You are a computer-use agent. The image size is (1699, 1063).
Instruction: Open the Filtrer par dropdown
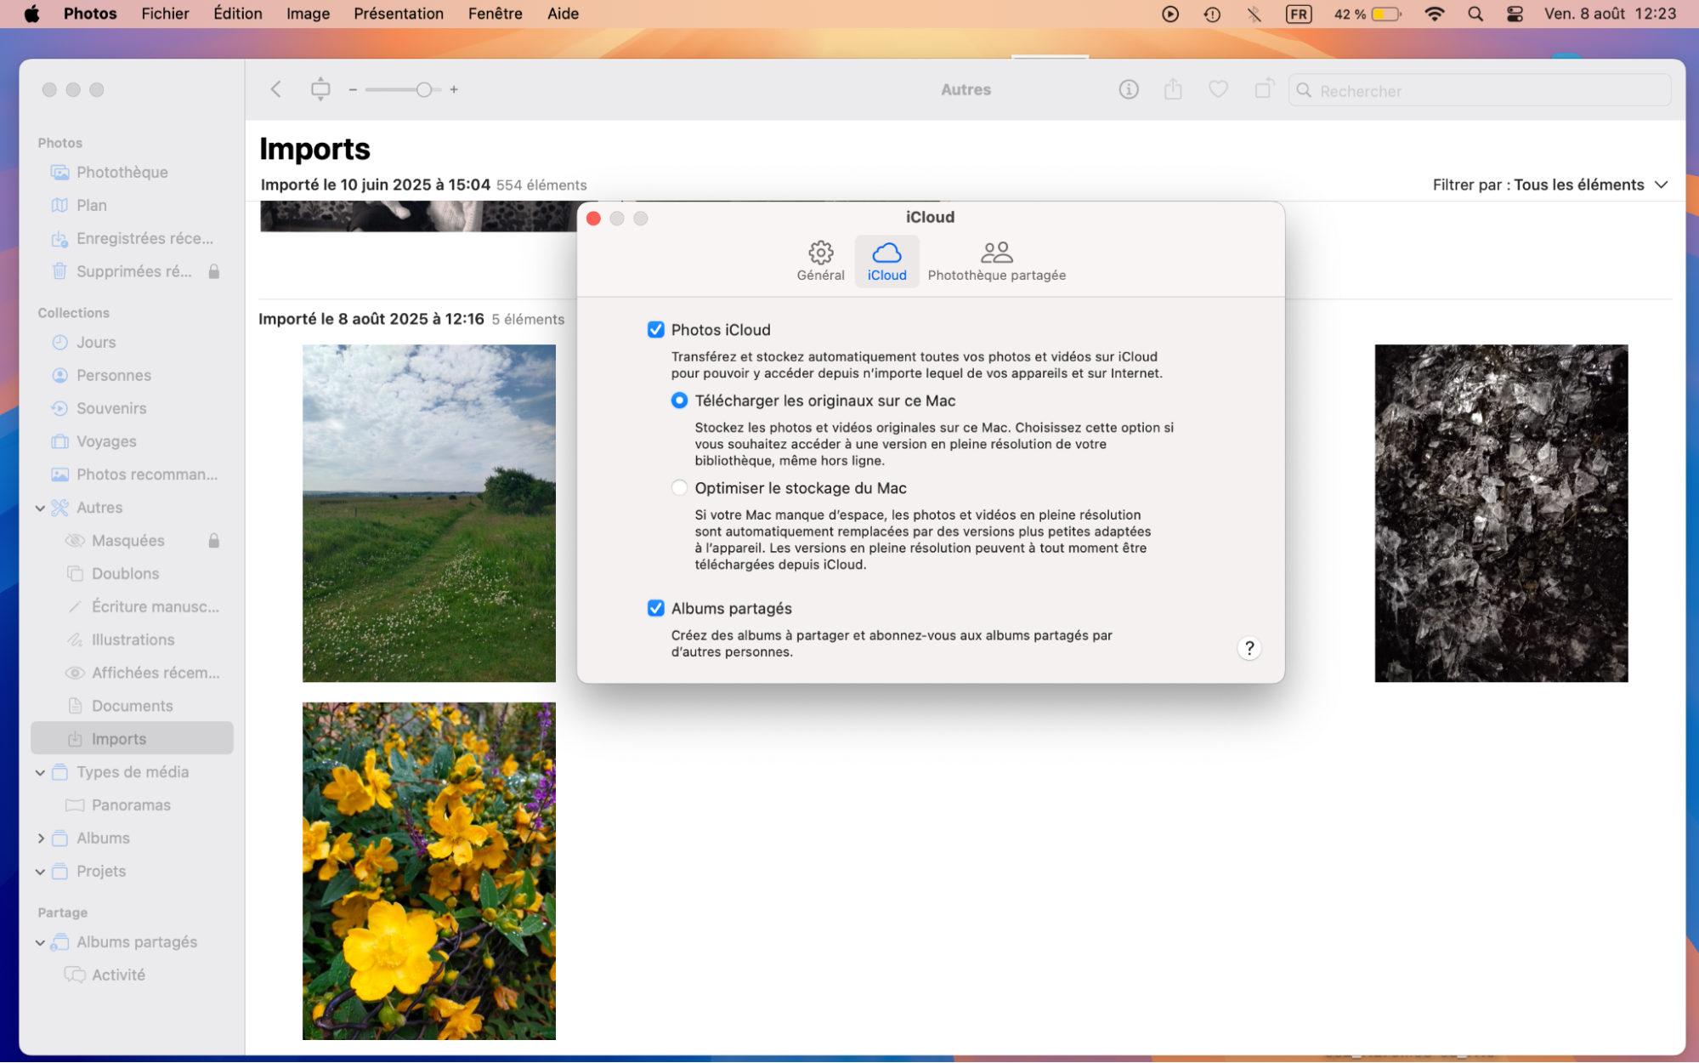pyautogui.click(x=1549, y=184)
